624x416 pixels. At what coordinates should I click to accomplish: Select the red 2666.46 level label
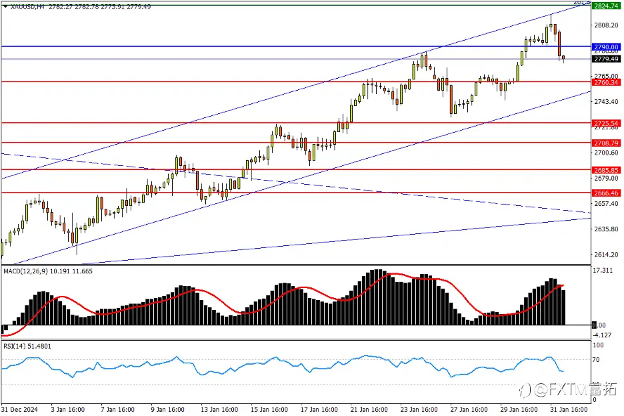pos(606,193)
